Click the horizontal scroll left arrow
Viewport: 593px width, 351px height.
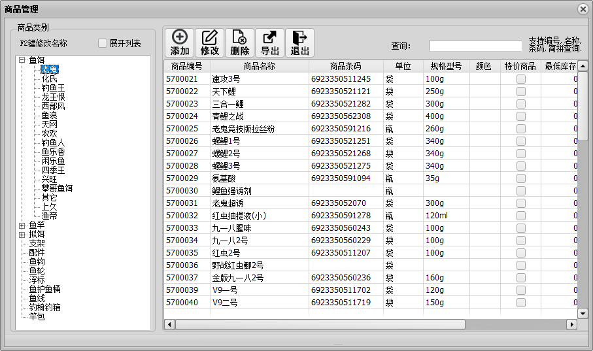[169, 324]
